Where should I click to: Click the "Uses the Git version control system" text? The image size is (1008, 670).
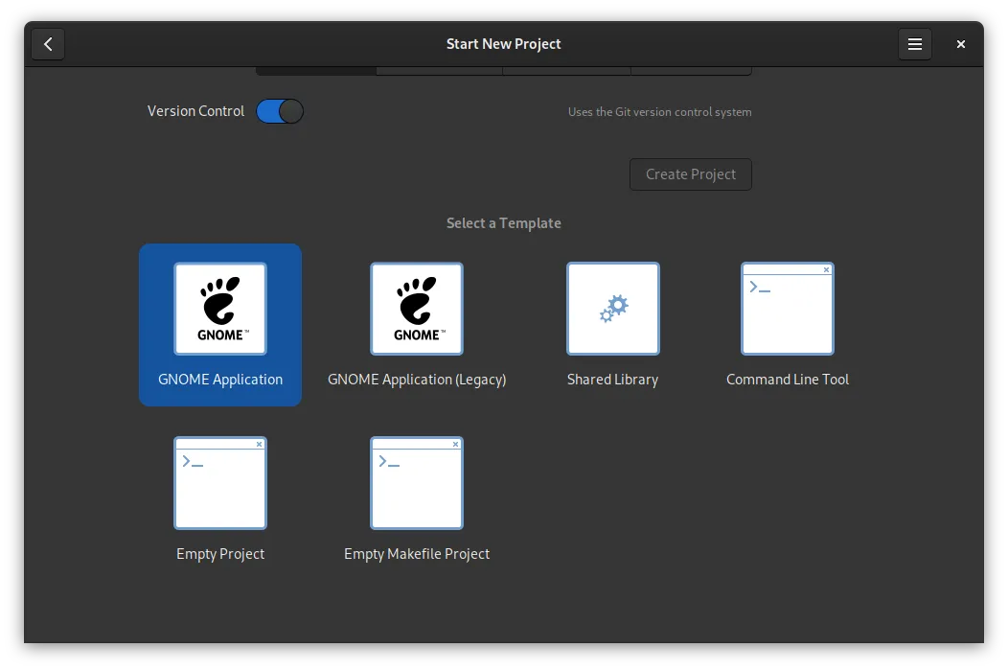(x=659, y=112)
